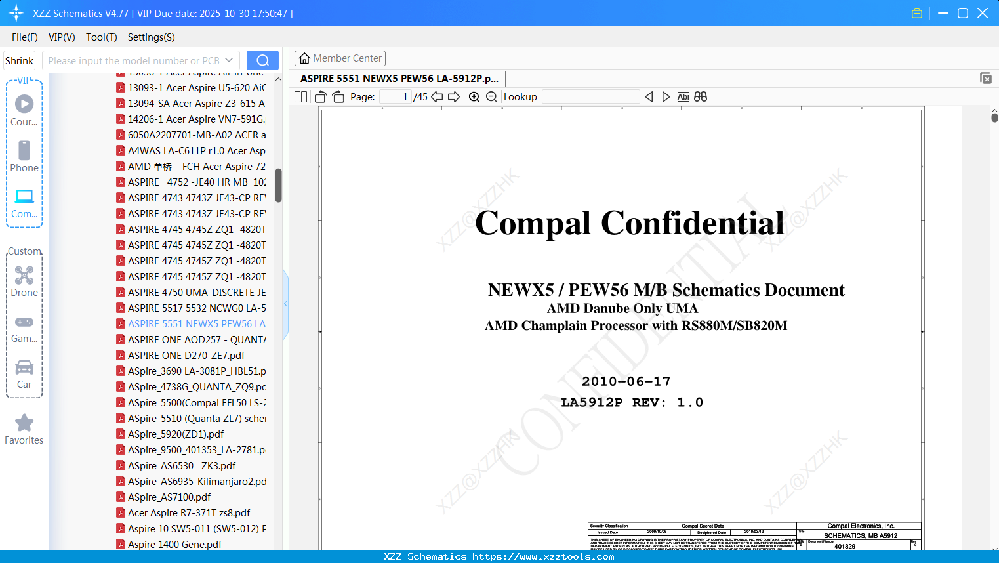This screenshot has height=563, width=999.
Task: Click the XZZ Schematics app logo
Action: [x=16, y=13]
